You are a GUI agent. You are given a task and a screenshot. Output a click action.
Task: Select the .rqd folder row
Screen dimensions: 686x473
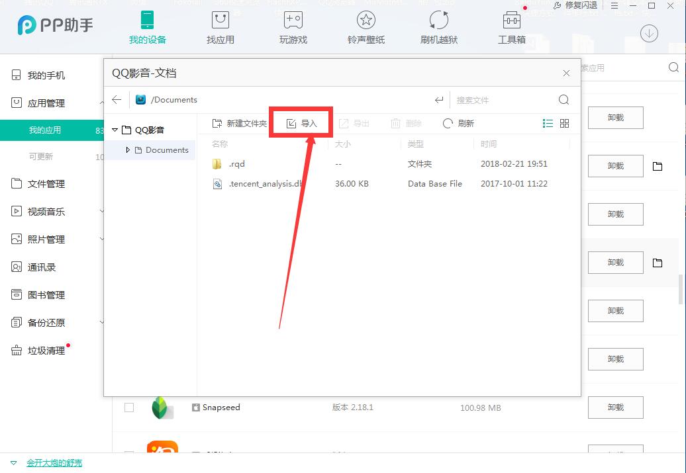pos(389,164)
